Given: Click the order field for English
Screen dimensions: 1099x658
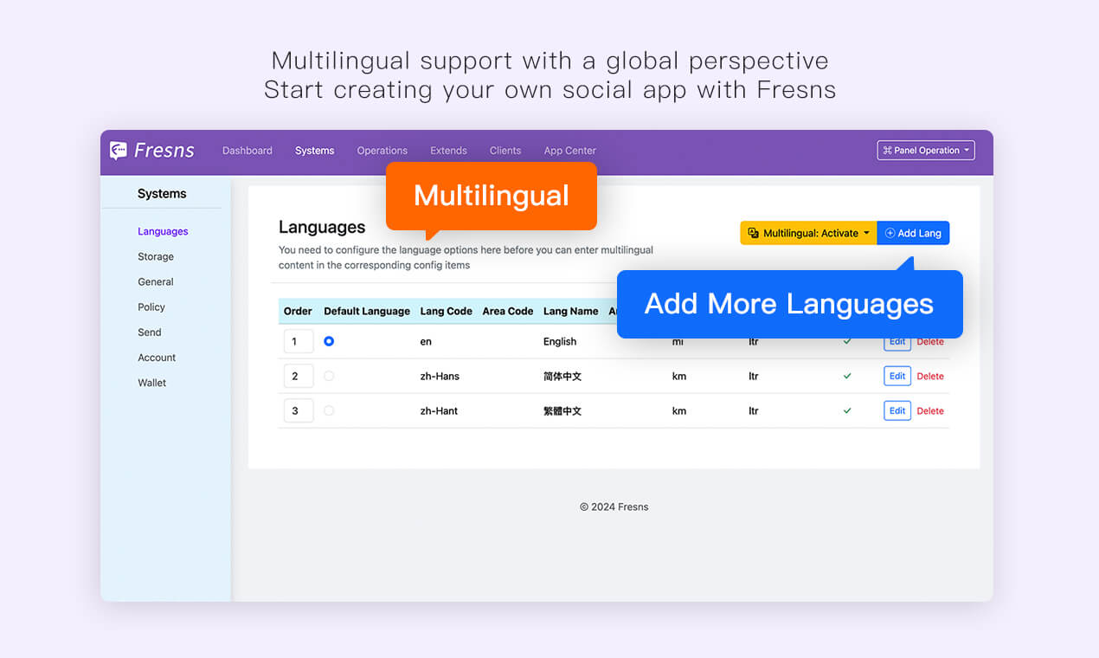Looking at the screenshot, I should 298,341.
